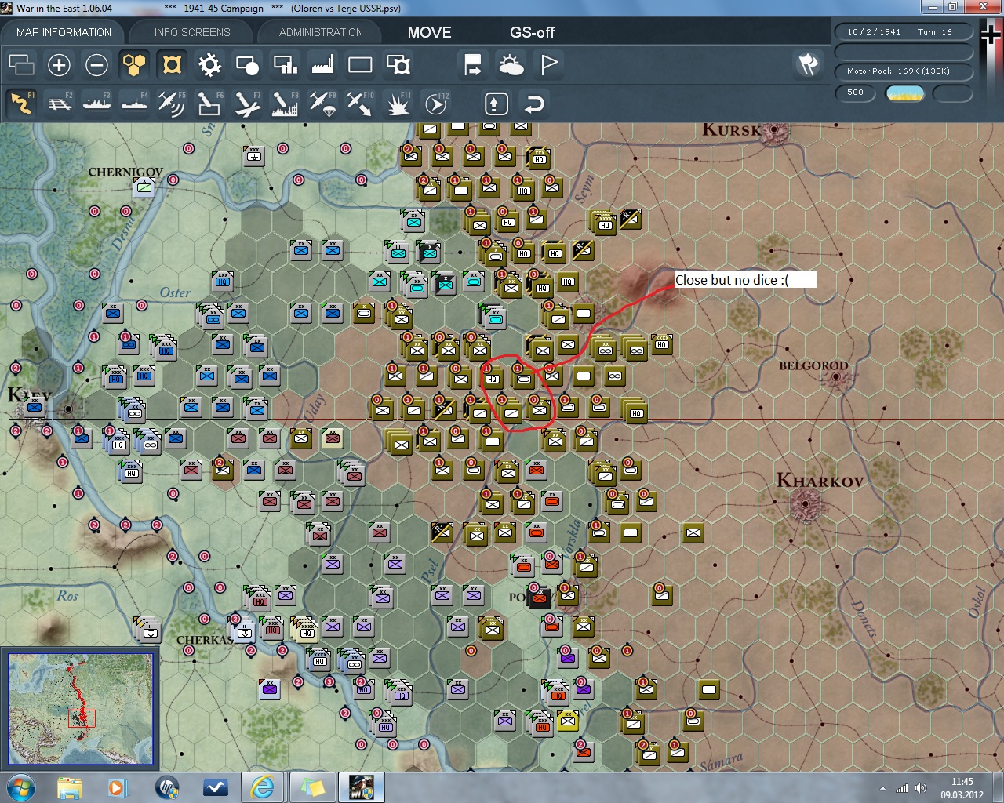Select the Map Information tab

[64, 32]
